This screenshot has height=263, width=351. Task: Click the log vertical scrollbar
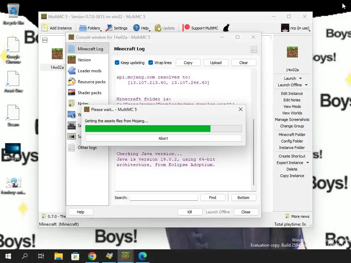253,152
